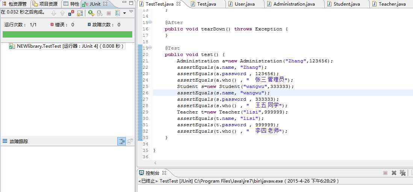Close the JUnit view tab
Image resolution: width=413 pixels, height=192 pixels.
click(105, 4)
